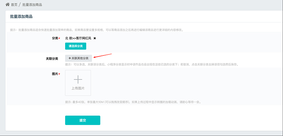Click the 分类 field label
The image size is (283, 136).
pyautogui.click(x=55, y=38)
